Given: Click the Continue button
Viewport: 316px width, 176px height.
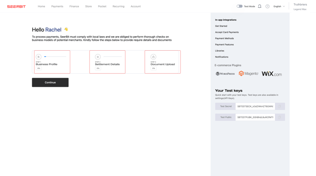Looking at the screenshot, I should [x=50, y=82].
